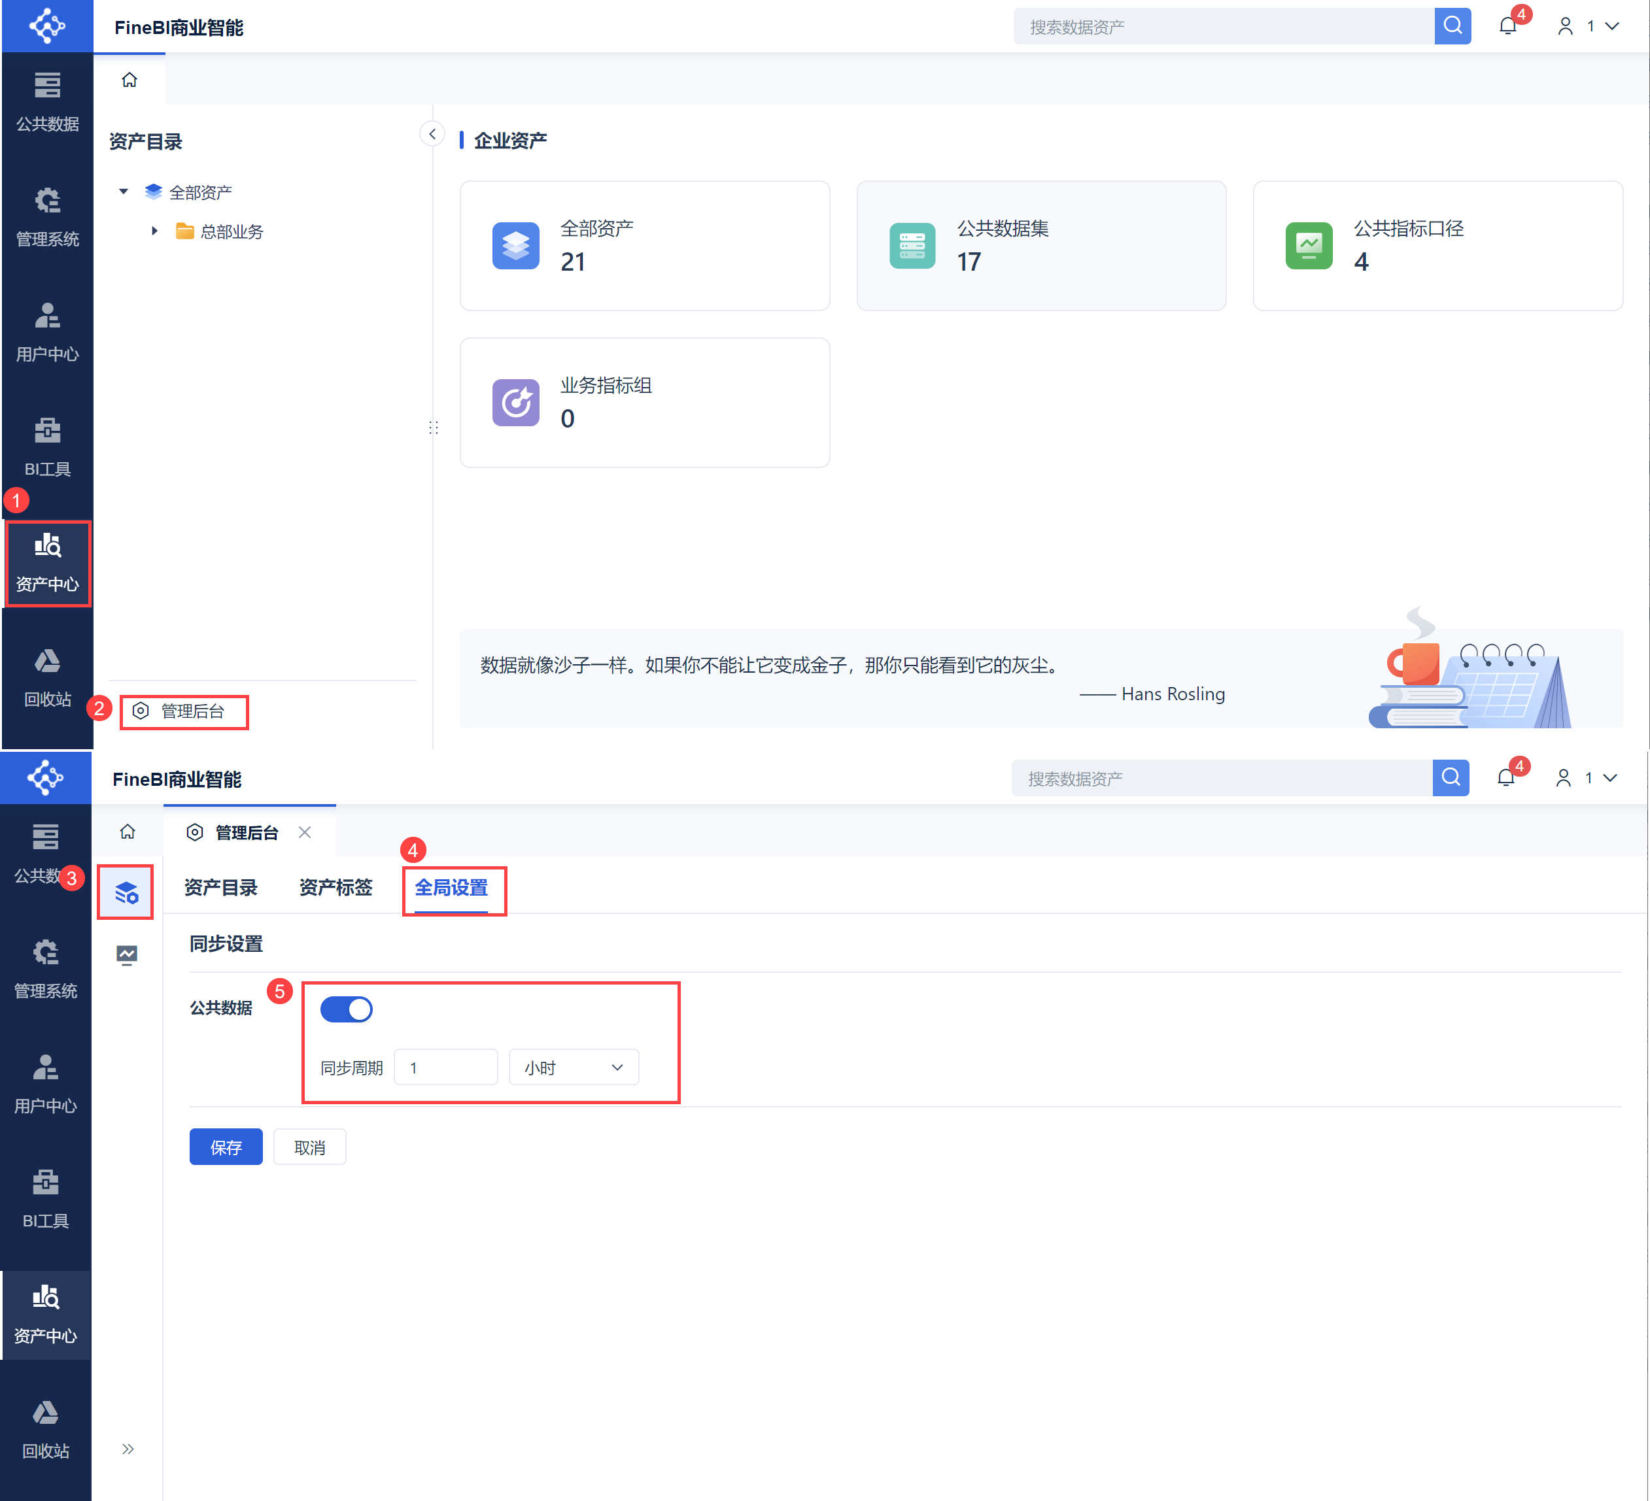The image size is (1650, 1501).
Task: Switch to the 资产目录 tab in 管理后台
Action: (x=221, y=888)
